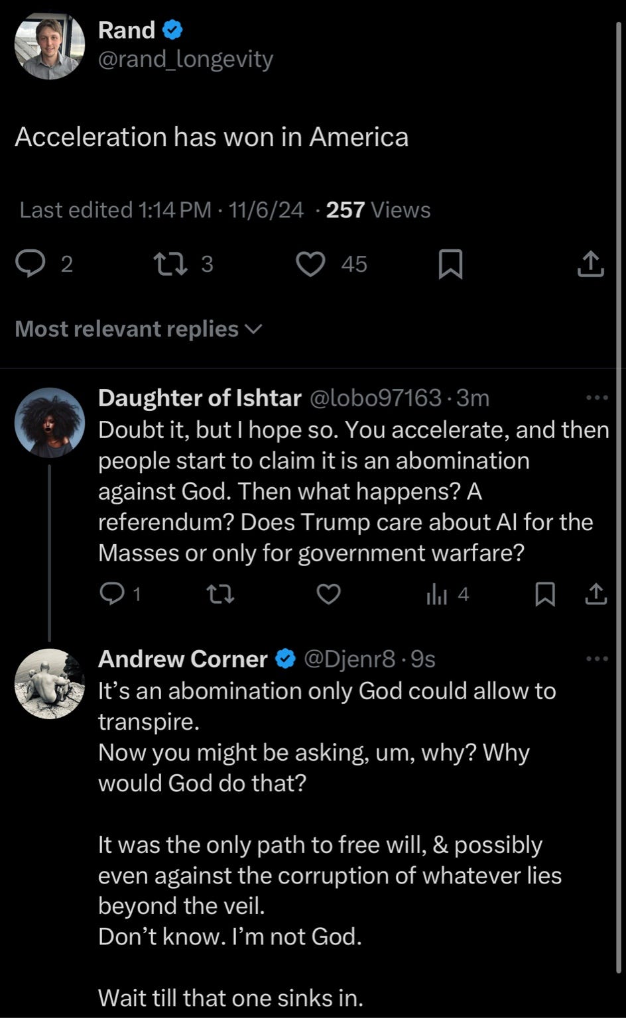
Task: Repost Daughter of Ishtar's reply
Action: tap(221, 594)
